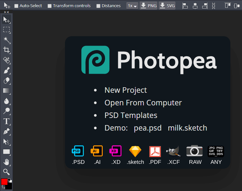The height and width of the screenshot is (191, 242).
Task: Expand the collapsed toolbar arrows
Action: [6, 12]
